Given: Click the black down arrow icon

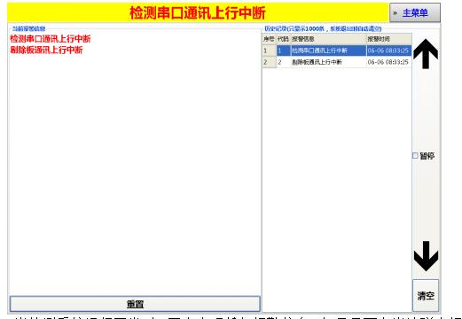Looking at the screenshot, I should (x=426, y=256).
